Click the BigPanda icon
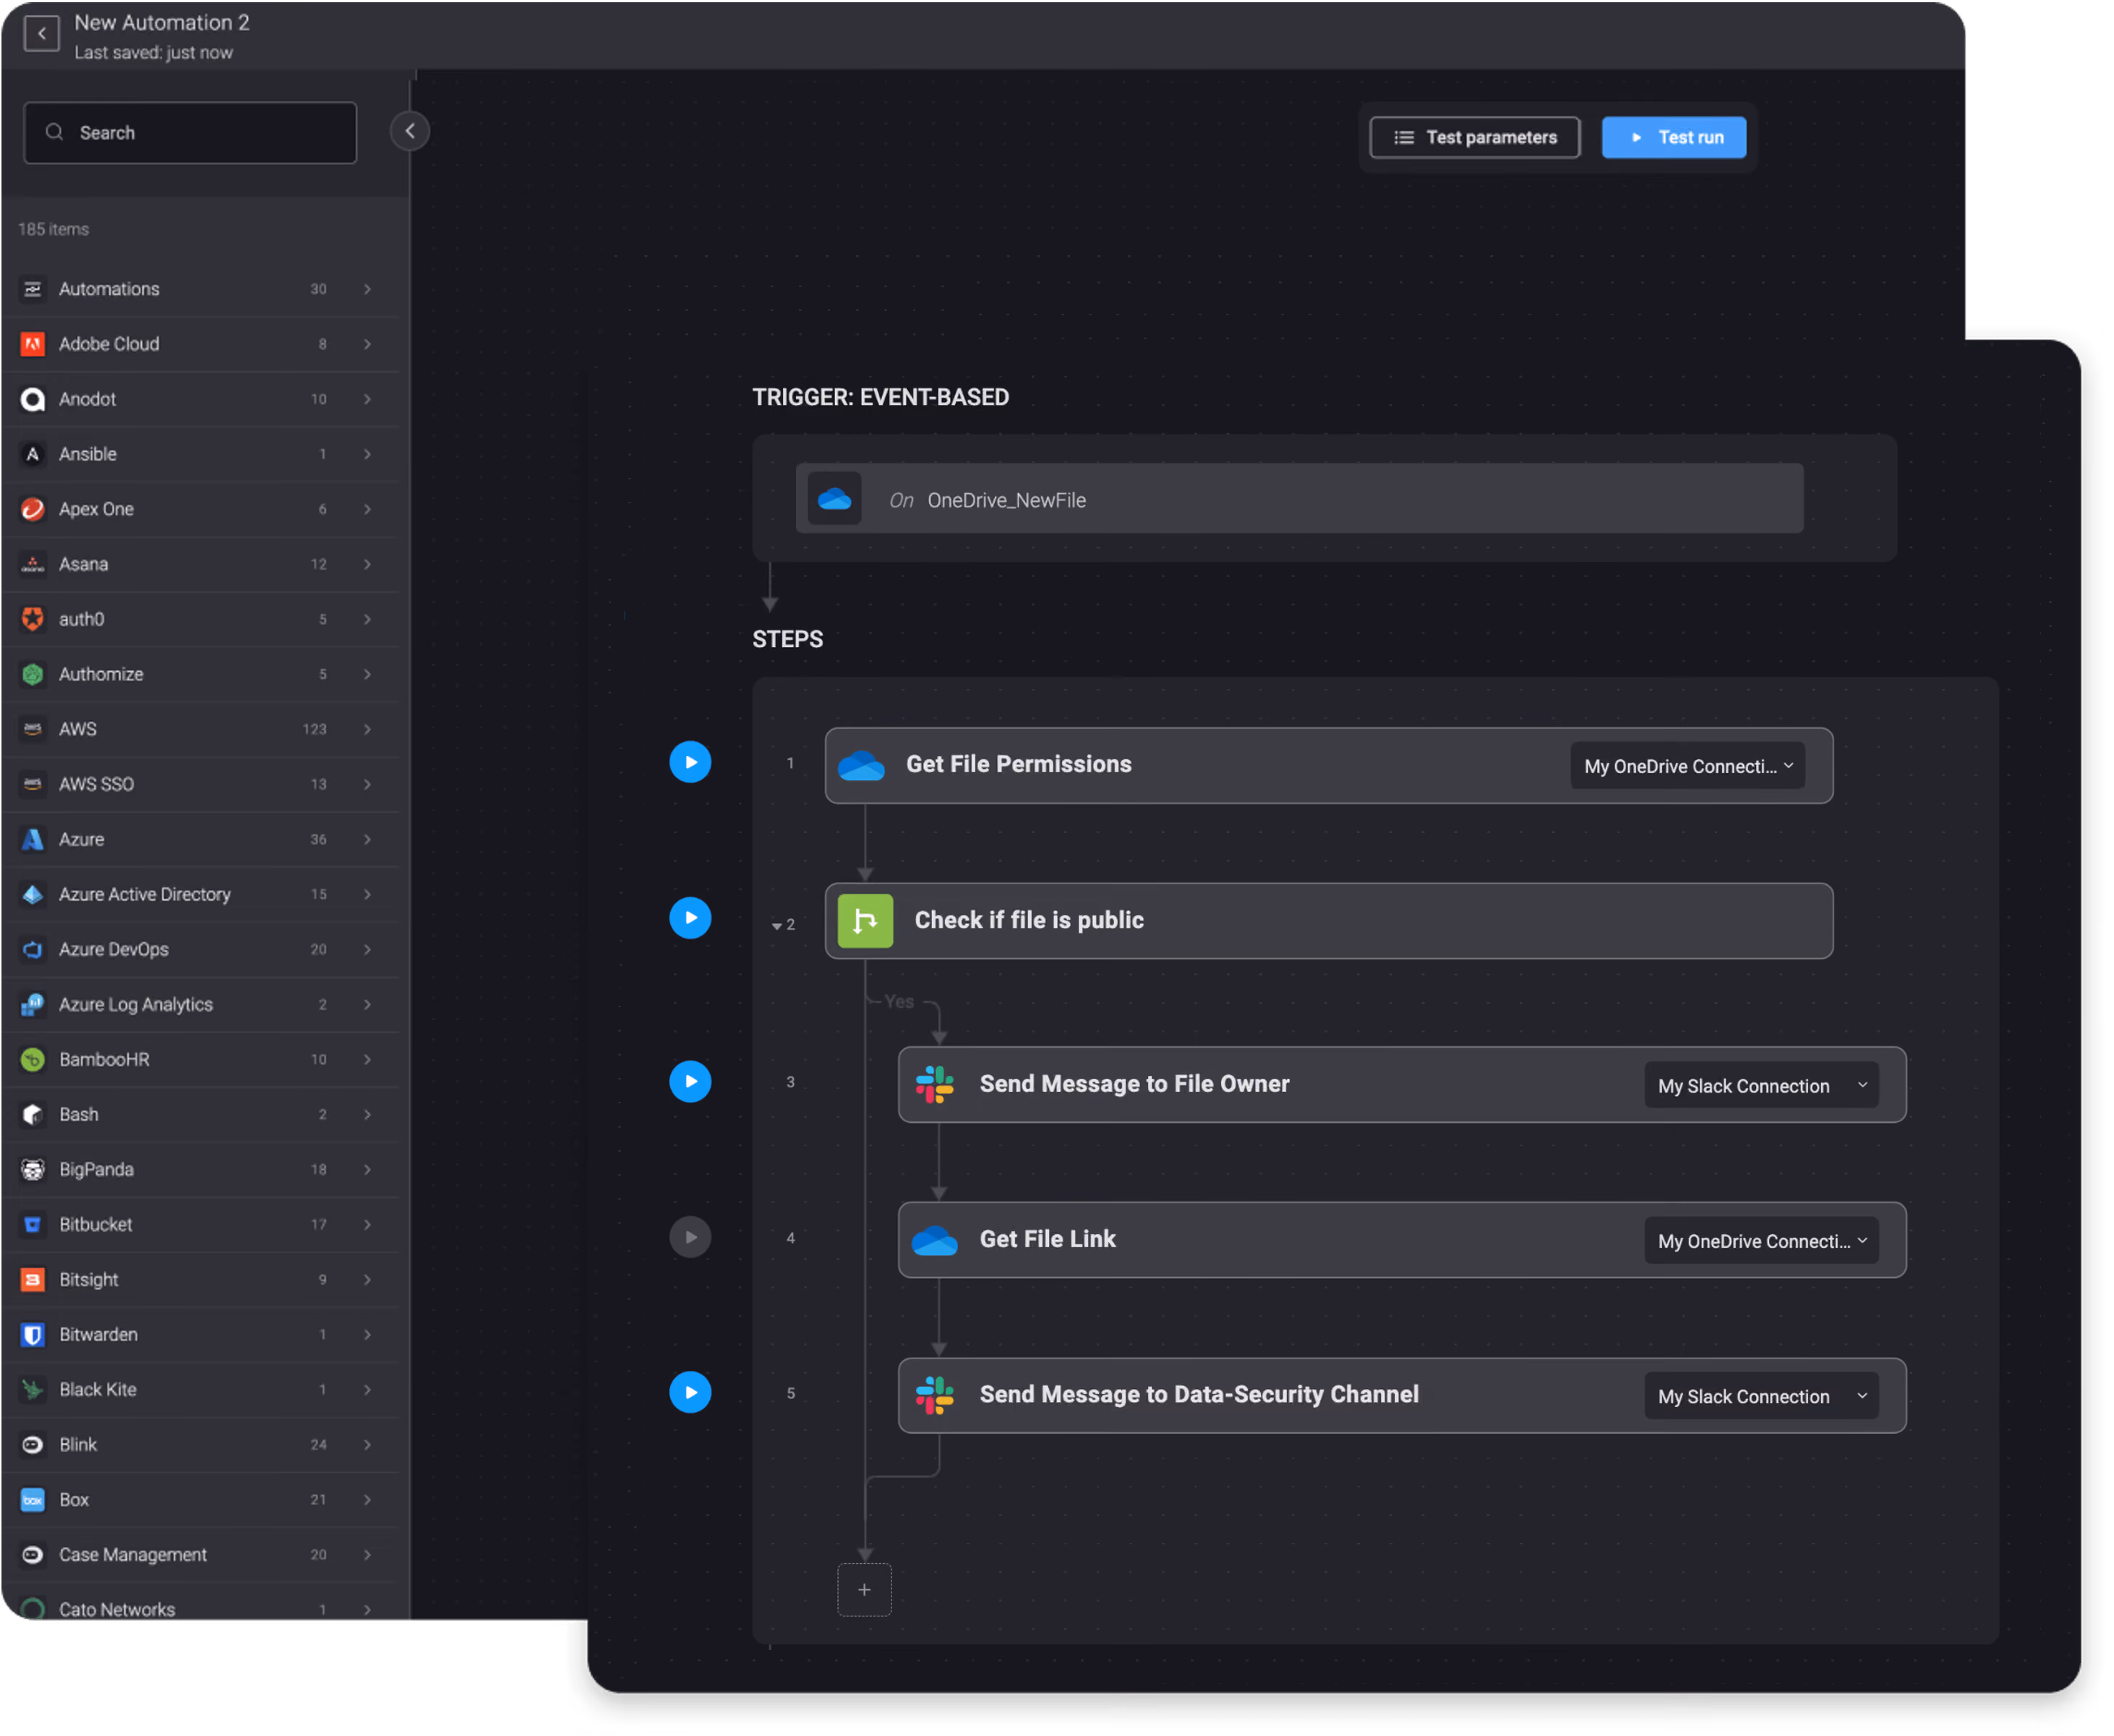This screenshot has height=1736, width=2114. pyautogui.click(x=33, y=1170)
